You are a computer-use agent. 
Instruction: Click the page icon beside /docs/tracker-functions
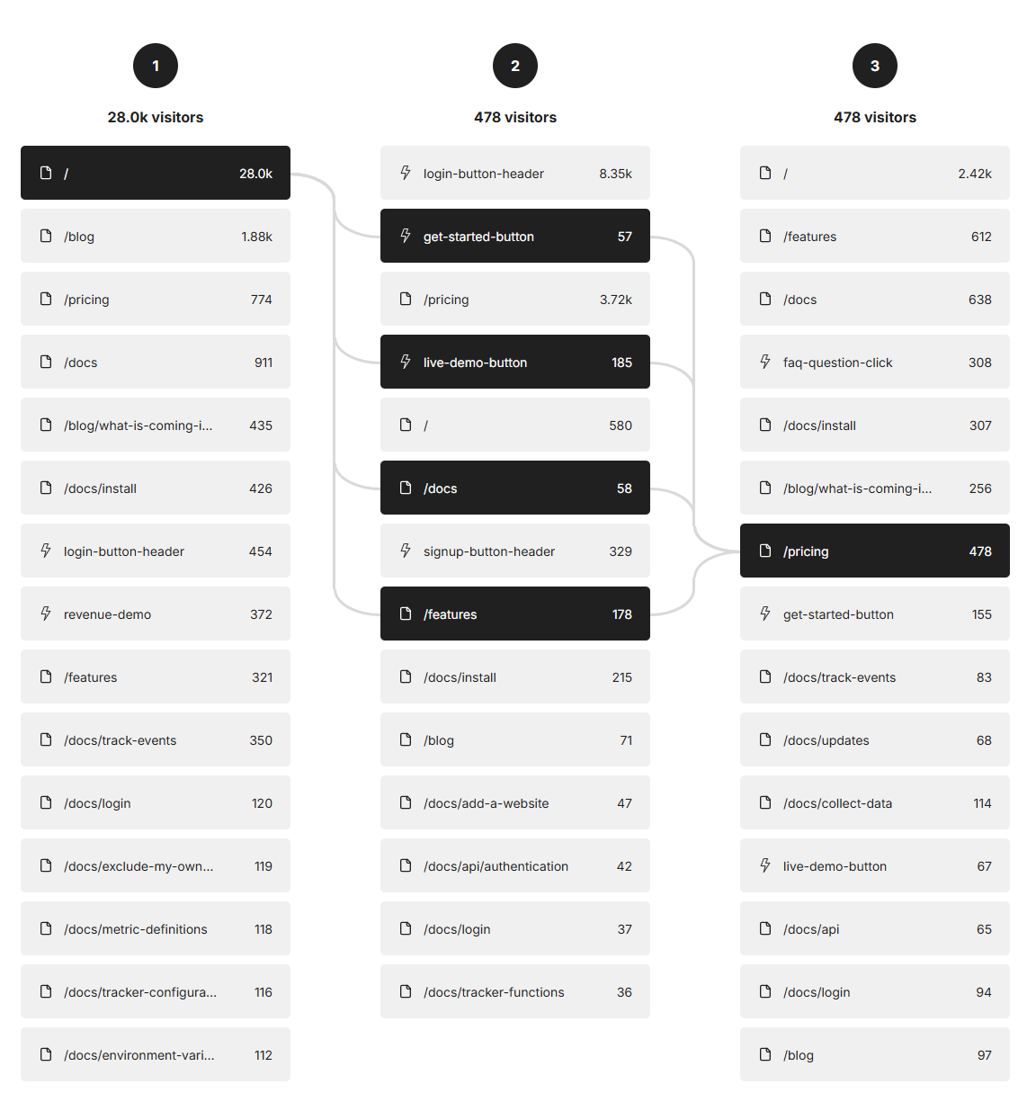tap(406, 991)
